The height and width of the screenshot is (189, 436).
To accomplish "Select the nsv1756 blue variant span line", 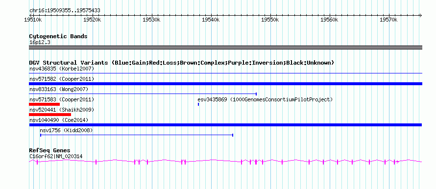I will [x=137, y=135].
